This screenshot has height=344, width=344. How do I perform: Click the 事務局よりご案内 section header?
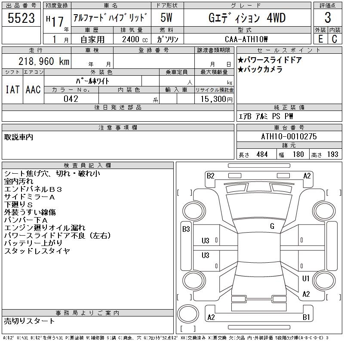tap(88, 313)
